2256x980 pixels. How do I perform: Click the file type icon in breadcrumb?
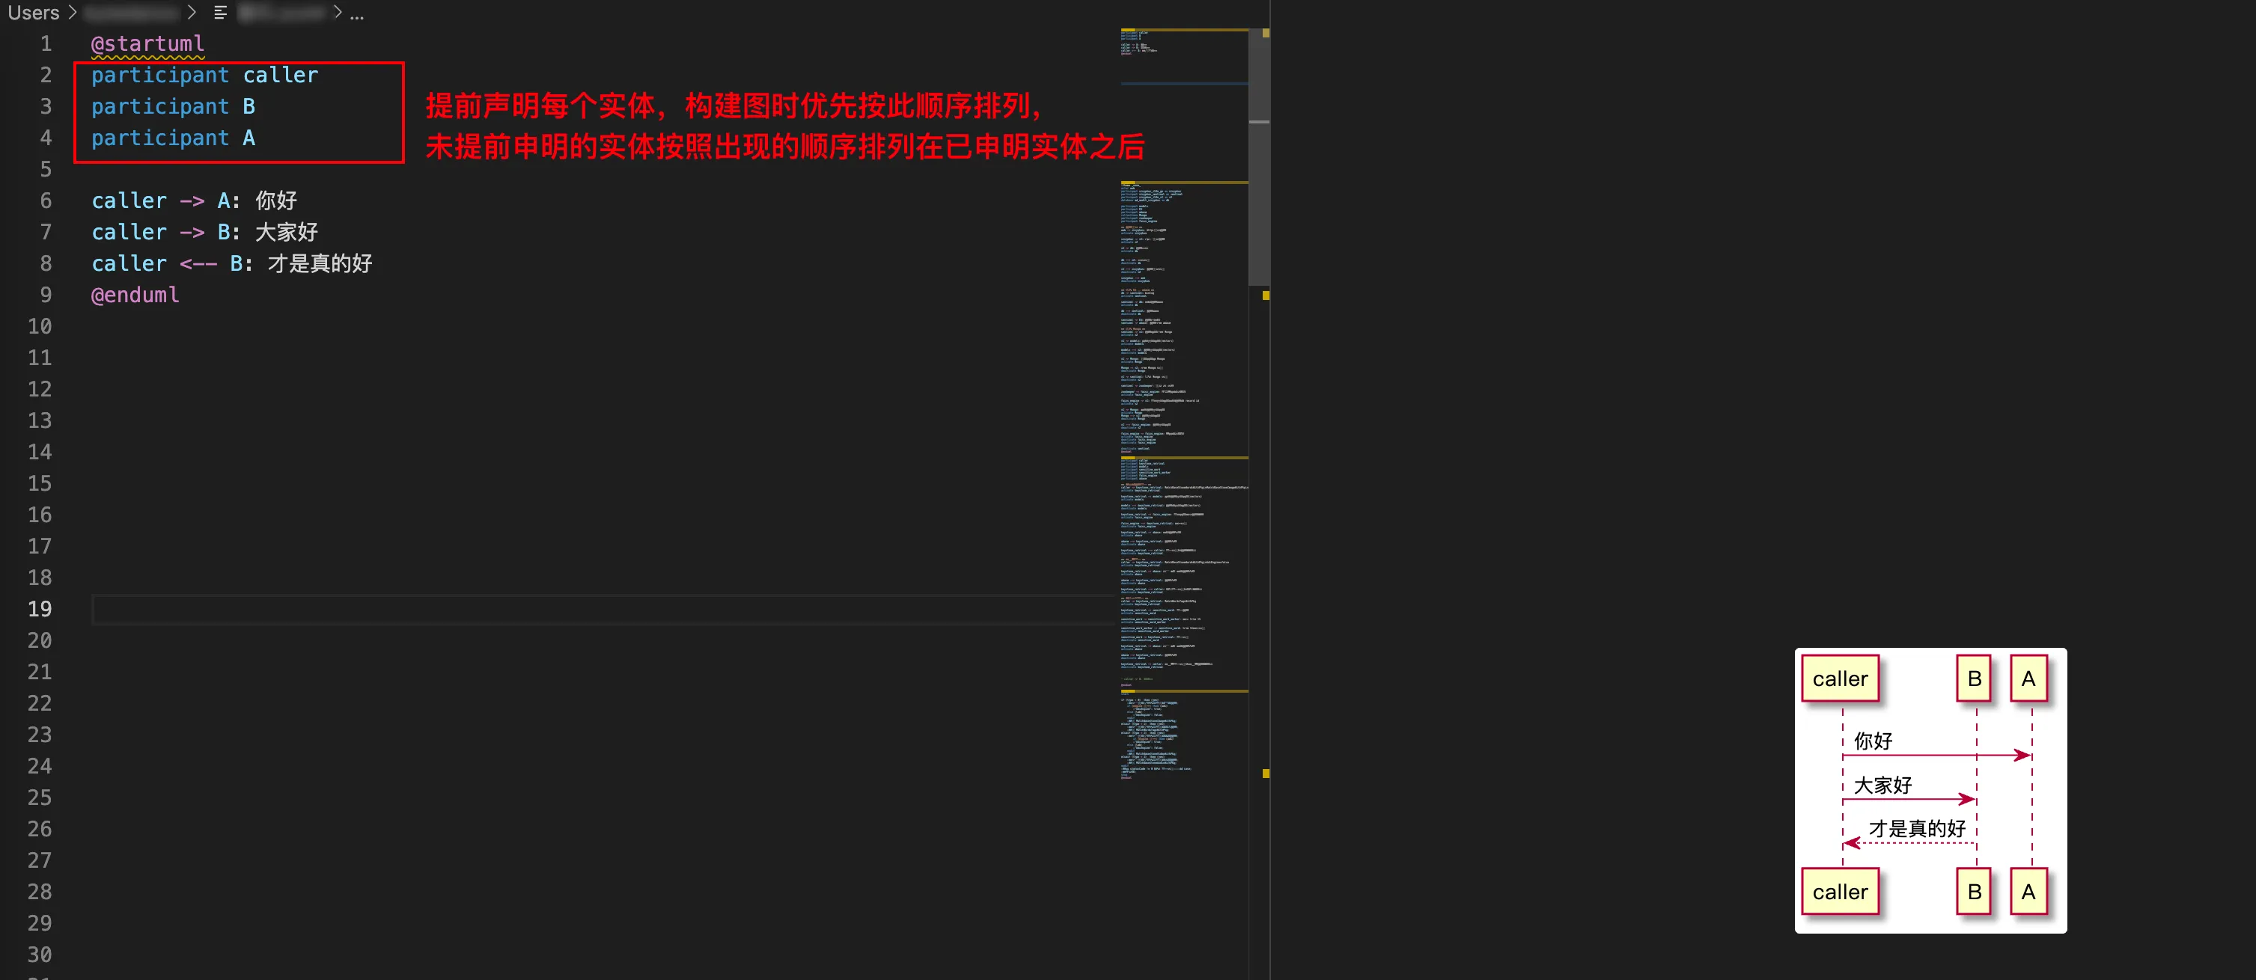tap(220, 12)
